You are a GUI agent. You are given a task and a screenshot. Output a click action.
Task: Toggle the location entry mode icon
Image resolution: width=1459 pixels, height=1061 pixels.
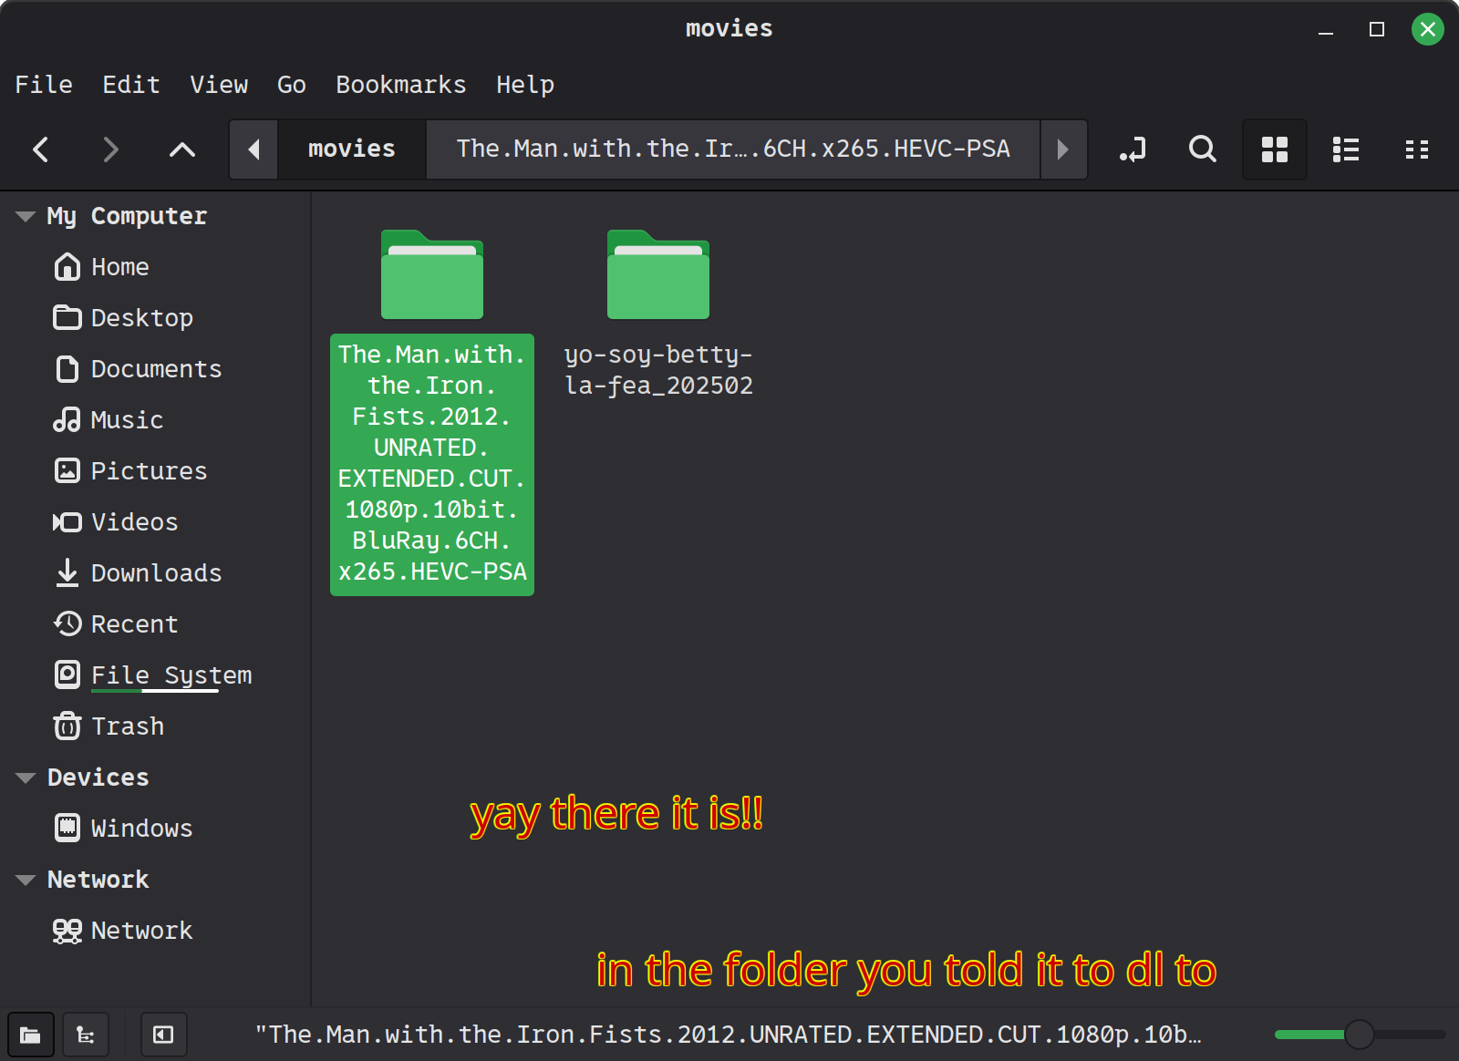pyautogui.click(x=1133, y=149)
